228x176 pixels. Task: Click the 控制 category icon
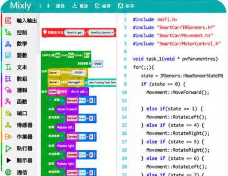coord(8,32)
